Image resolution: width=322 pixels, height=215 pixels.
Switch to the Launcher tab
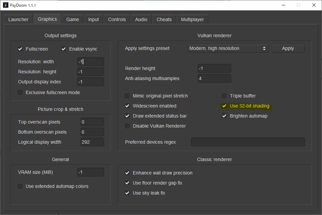point(18,19)
